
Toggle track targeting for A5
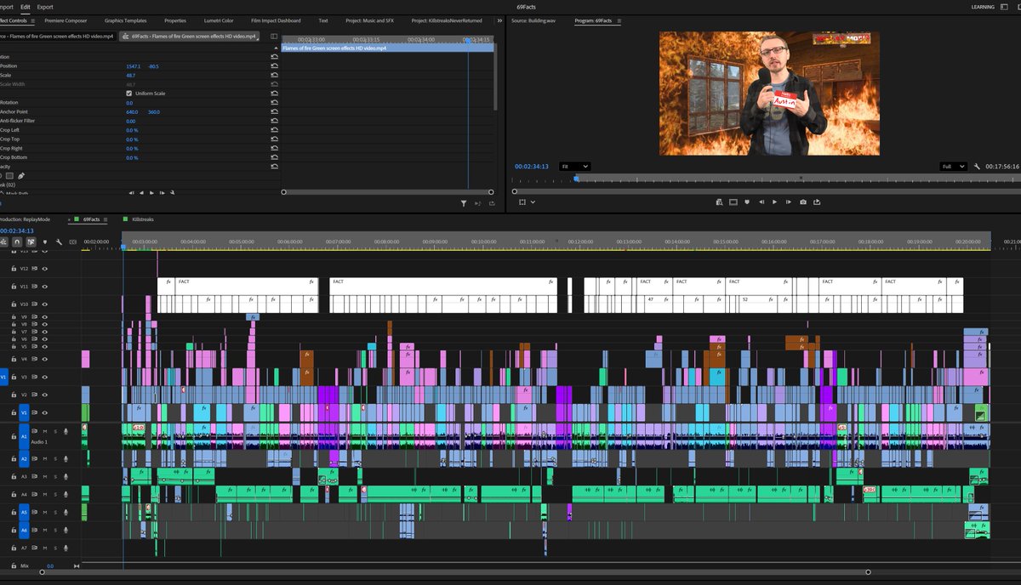coord(24,512)
